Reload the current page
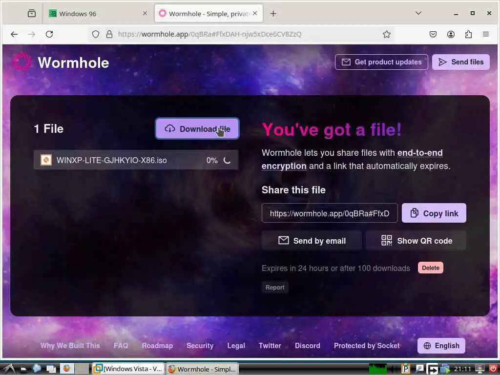The width and height of the screenshot is (500, 375). (49, 34)
